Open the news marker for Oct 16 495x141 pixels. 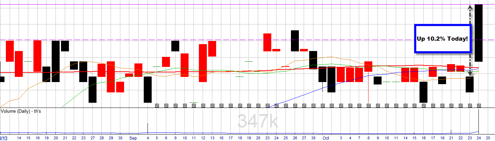coord(424,105)
